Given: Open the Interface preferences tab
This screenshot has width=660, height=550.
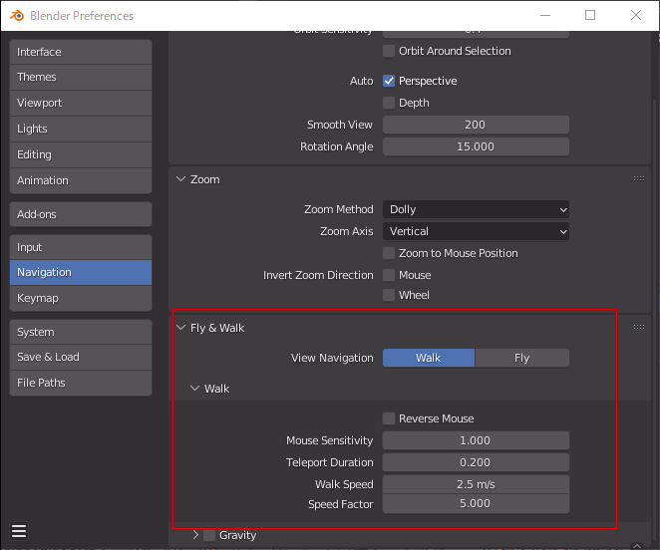Looking at the screenshot, I should click(x=81, y=52).
